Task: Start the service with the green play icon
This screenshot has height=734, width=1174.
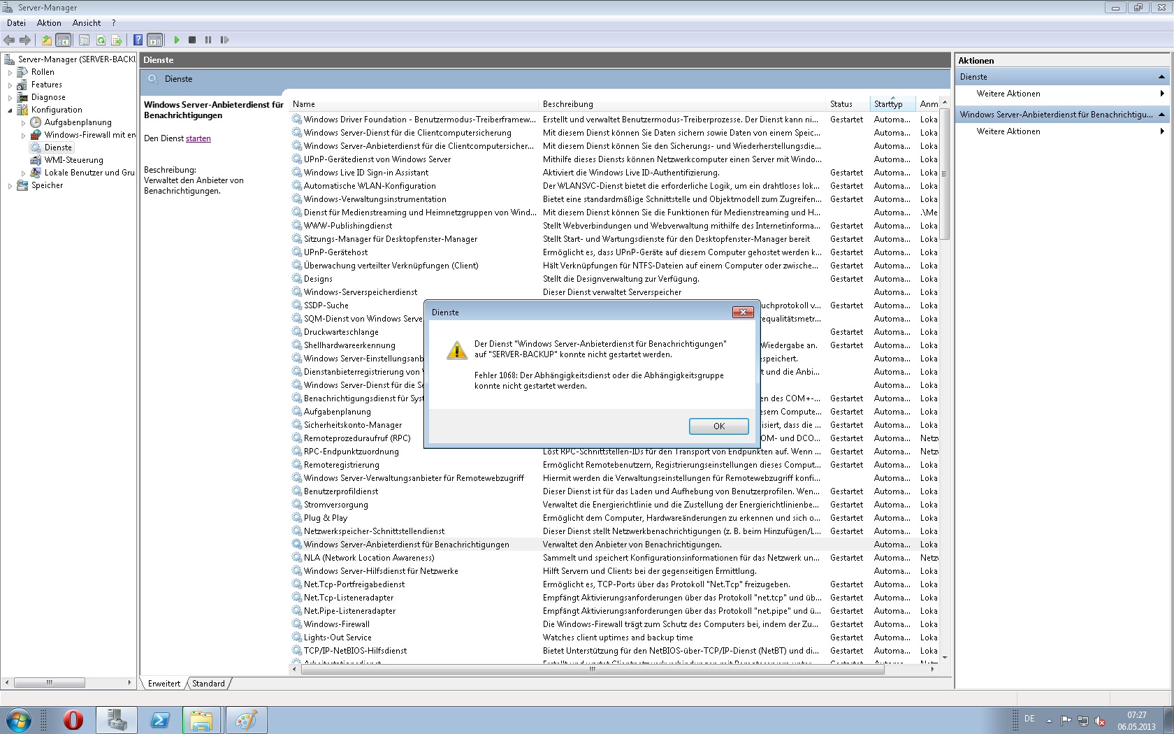Action: pos(177,40)
